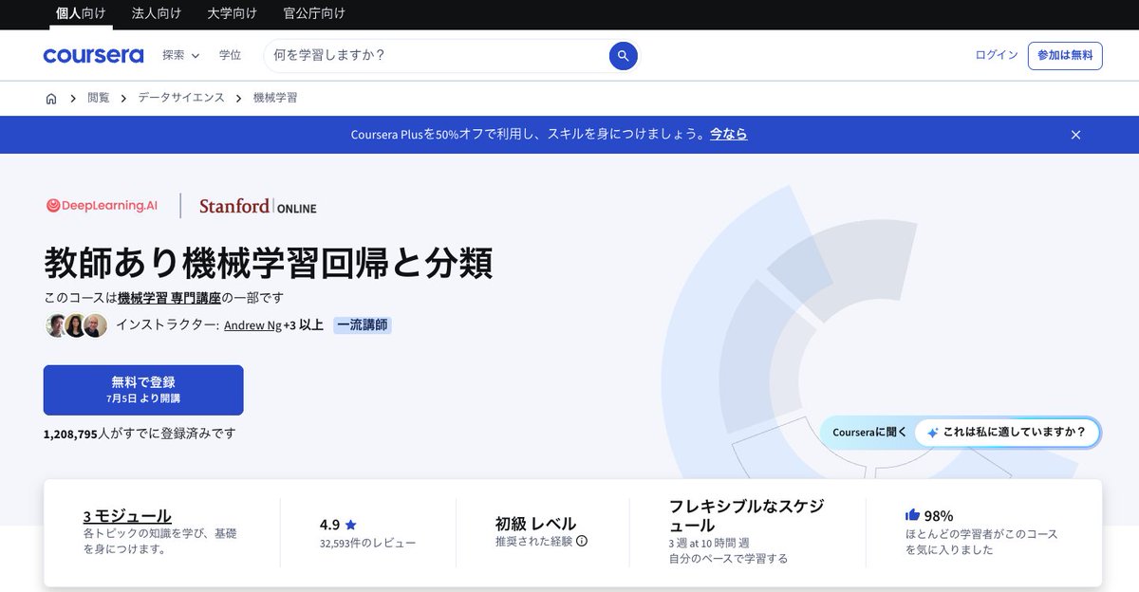Expand the 探索 dropdown menu
Viewport: 1139px width, 592px height.
[x=181, y=56]
